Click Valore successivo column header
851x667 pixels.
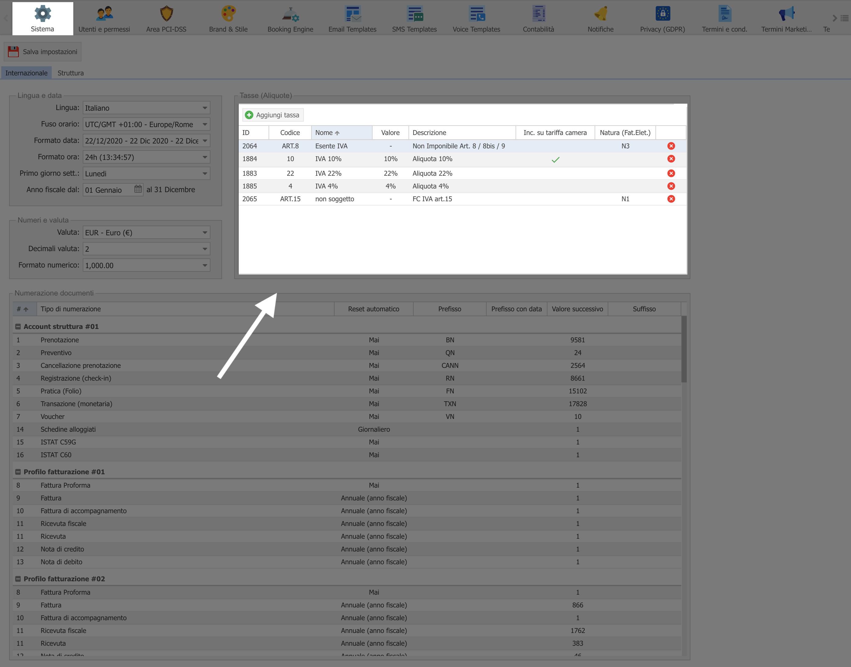click(x=578, y=309)
